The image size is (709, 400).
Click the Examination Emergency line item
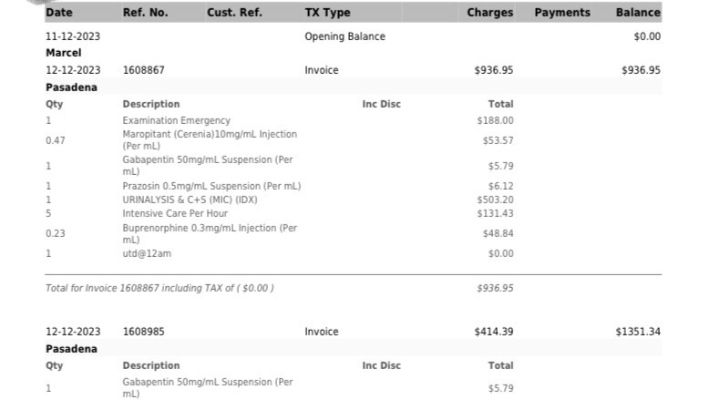176,120
